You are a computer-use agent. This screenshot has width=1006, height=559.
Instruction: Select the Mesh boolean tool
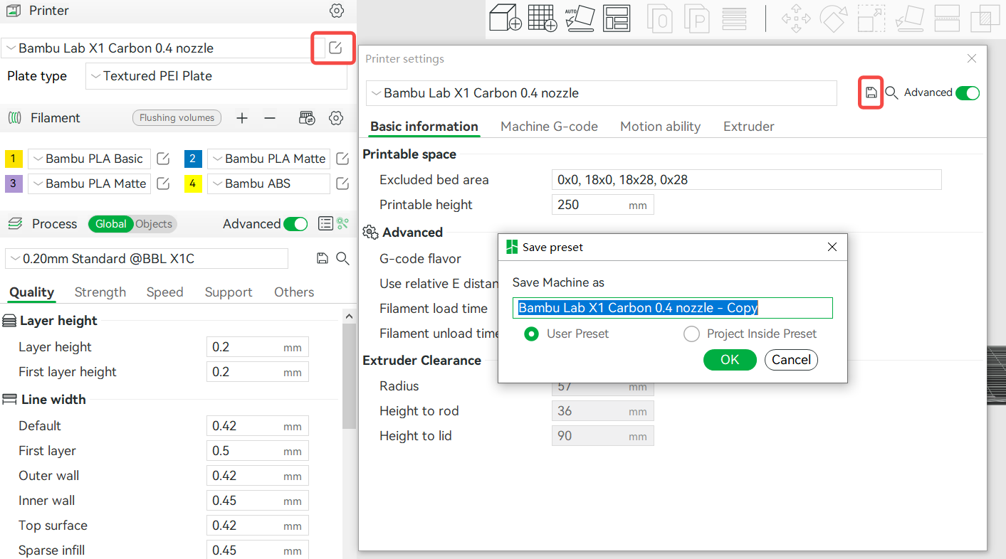(x=985, y=19)
